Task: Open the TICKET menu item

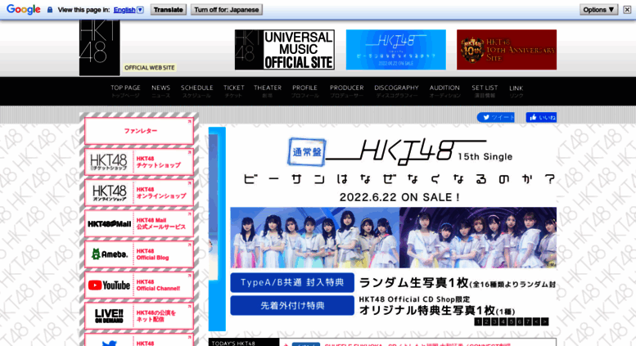Action: coord(233,91)
